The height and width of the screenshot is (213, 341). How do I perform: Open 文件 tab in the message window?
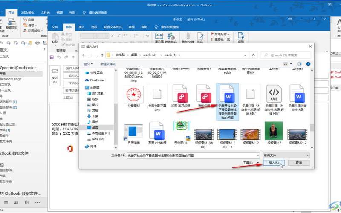55,27
